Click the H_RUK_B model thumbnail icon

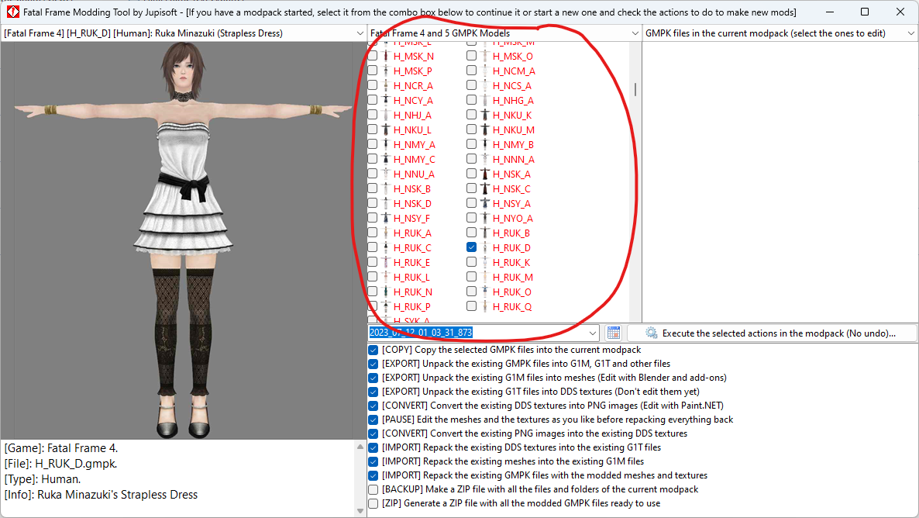(485, 233)
